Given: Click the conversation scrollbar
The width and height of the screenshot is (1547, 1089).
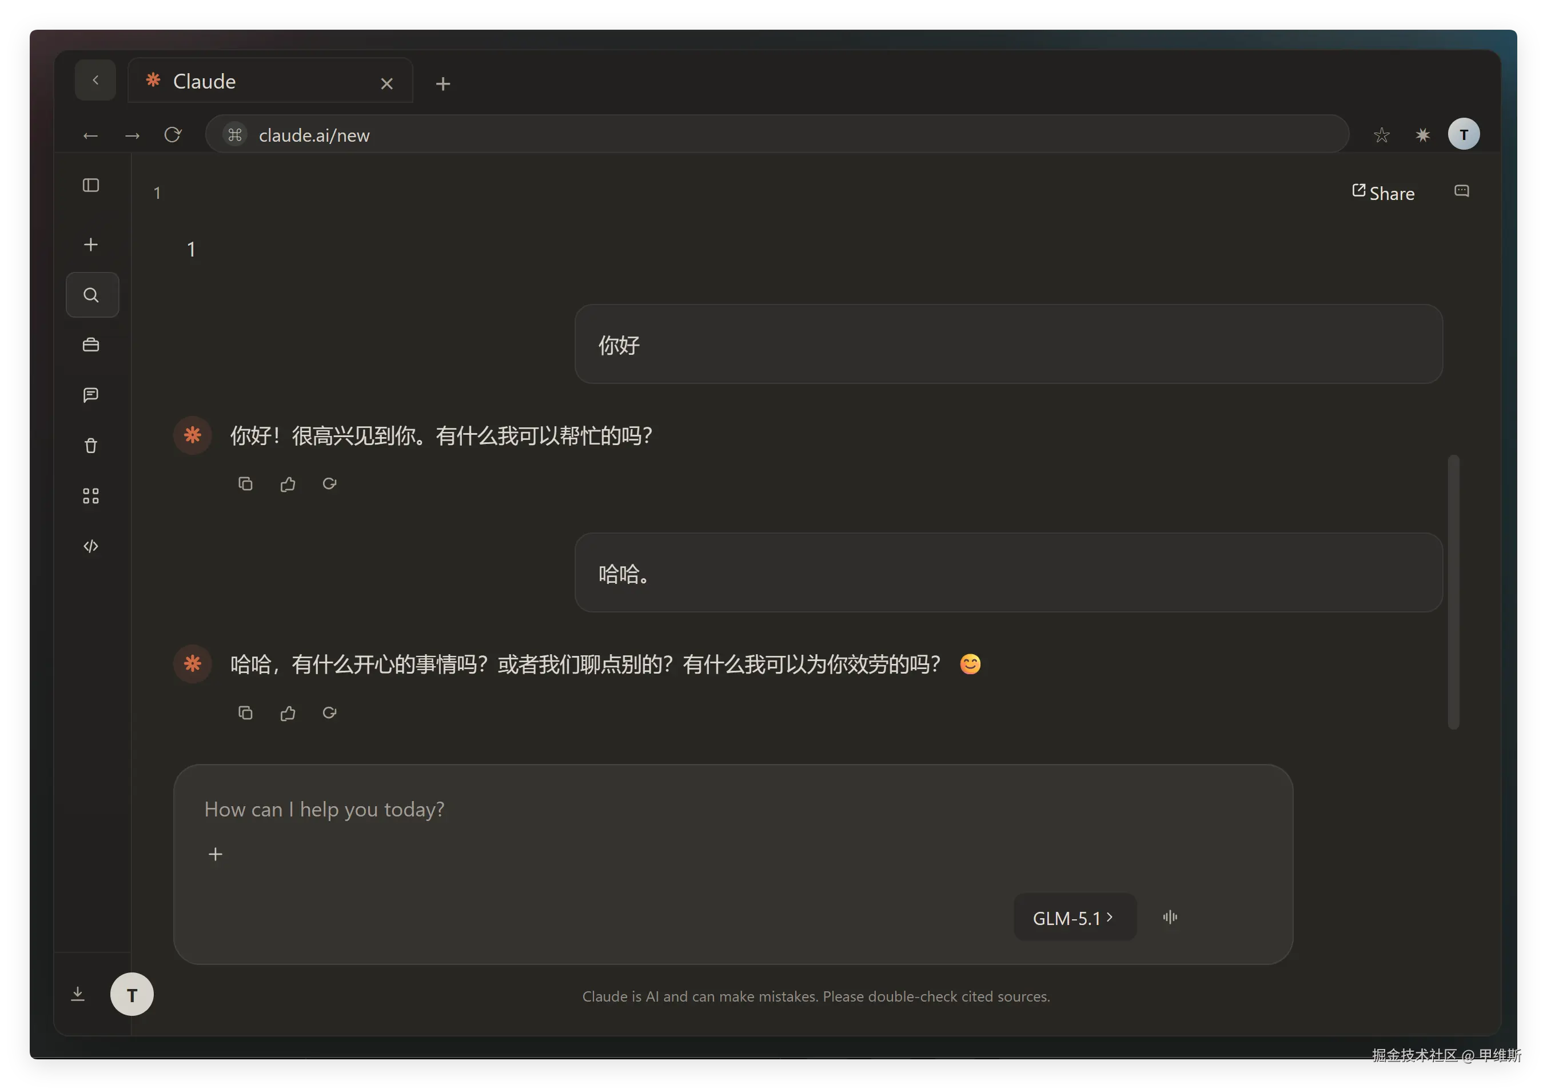Looking at the screenshot, I should (x=1453, y=591).
